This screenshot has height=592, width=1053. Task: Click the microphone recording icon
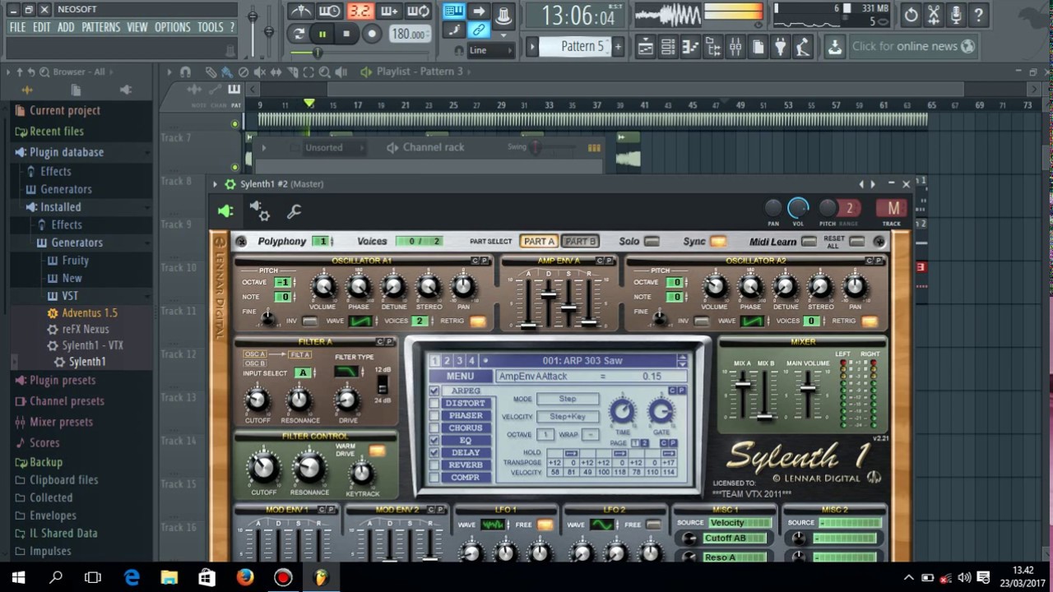pyautogui.click(x=956, y=15)
